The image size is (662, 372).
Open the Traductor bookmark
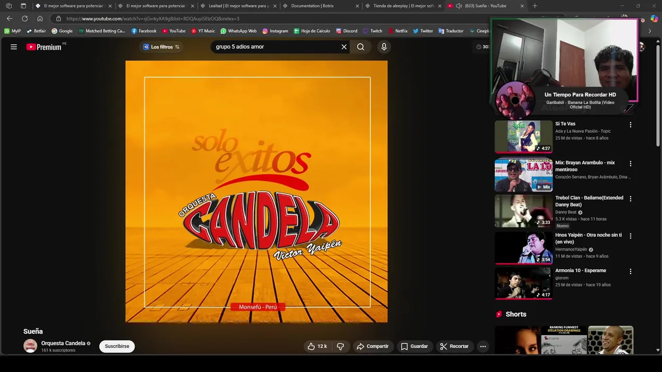tap(451, 31)
